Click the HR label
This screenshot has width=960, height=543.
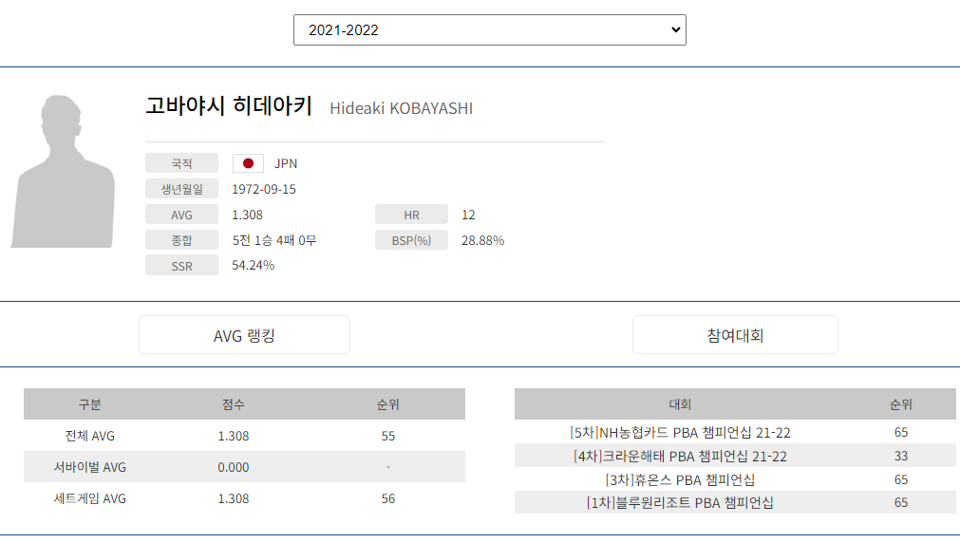(x=411, y=215)
